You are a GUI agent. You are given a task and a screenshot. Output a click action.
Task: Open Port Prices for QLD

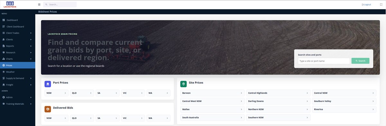82,93
